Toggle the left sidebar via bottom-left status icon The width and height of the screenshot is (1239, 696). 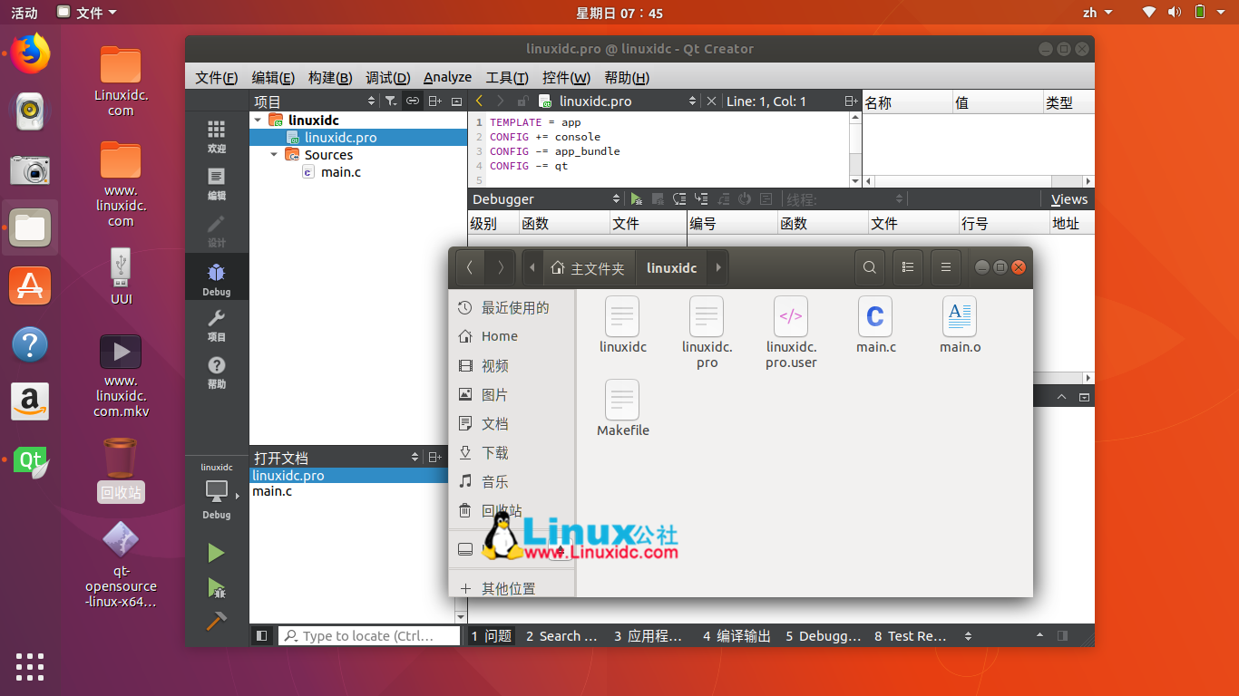pos(261,636)
